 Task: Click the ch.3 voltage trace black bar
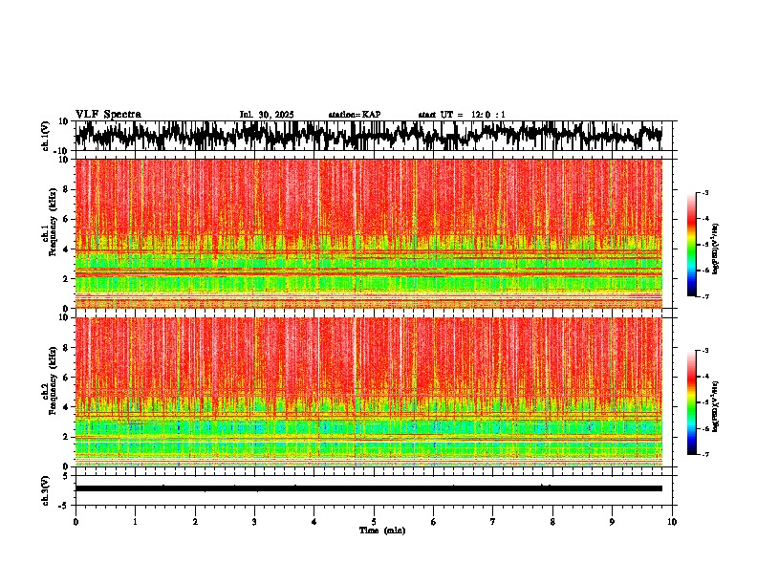(368, 488)
